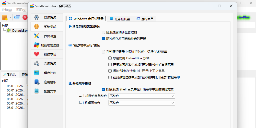Open 应用模板 database icon
The image size is (256, 128).
pos(37,82)
